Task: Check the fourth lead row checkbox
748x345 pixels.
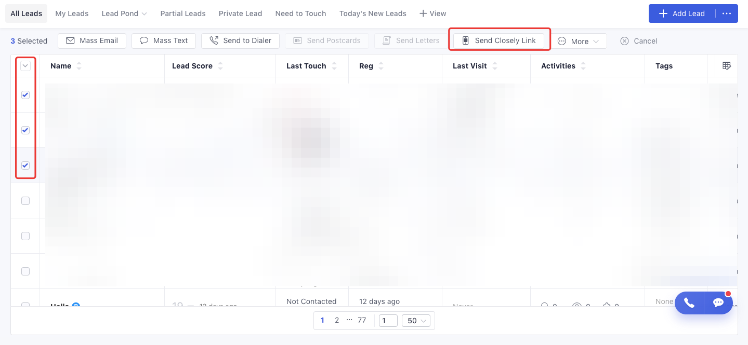Action: click(x=25, y=201)
